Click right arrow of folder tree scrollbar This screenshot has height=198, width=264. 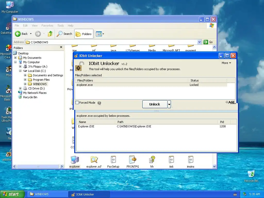pos(62,167)
